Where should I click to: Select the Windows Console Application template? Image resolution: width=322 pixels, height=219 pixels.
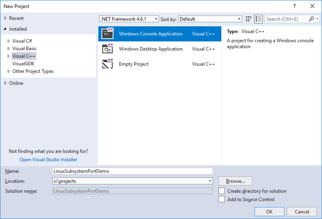point(160,34)
